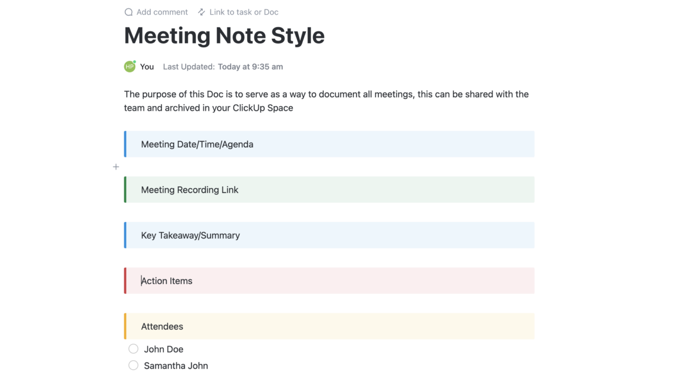Click the Link to task chain icon
Image resolution: width=683 pixels, height=378 pixels.
(x=201, y=12)
